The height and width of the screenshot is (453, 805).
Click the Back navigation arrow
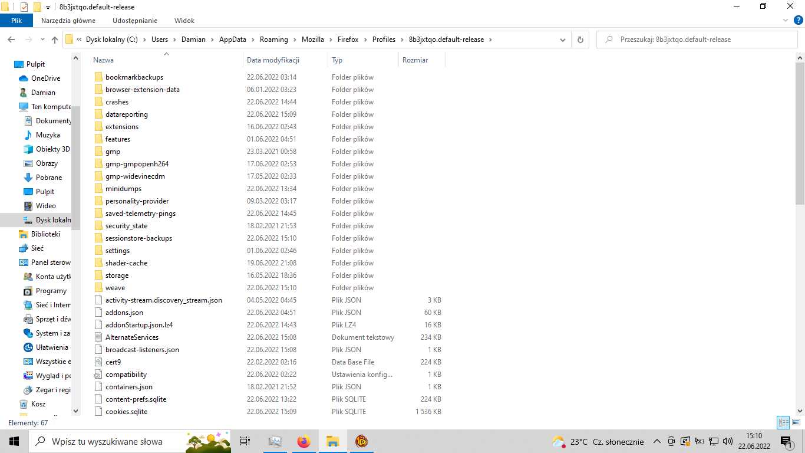click(11, 40)
